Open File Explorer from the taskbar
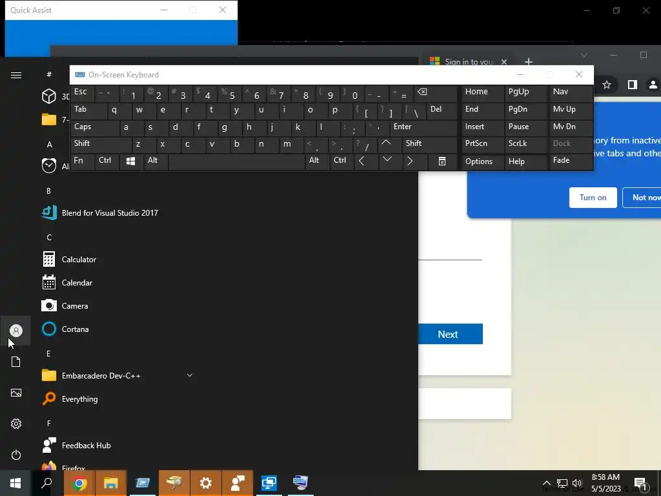The image size is (661, 496). (111, 483)
